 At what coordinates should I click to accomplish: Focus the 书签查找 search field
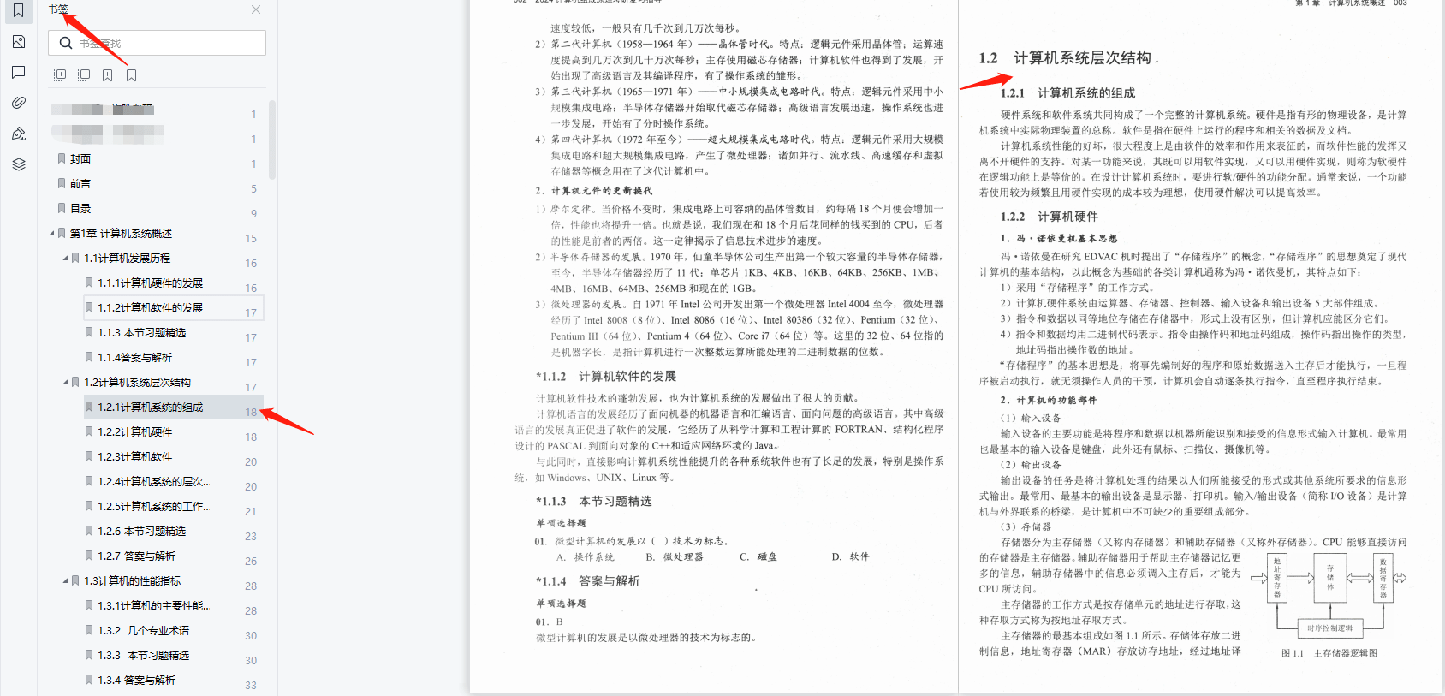click(157, 43)
